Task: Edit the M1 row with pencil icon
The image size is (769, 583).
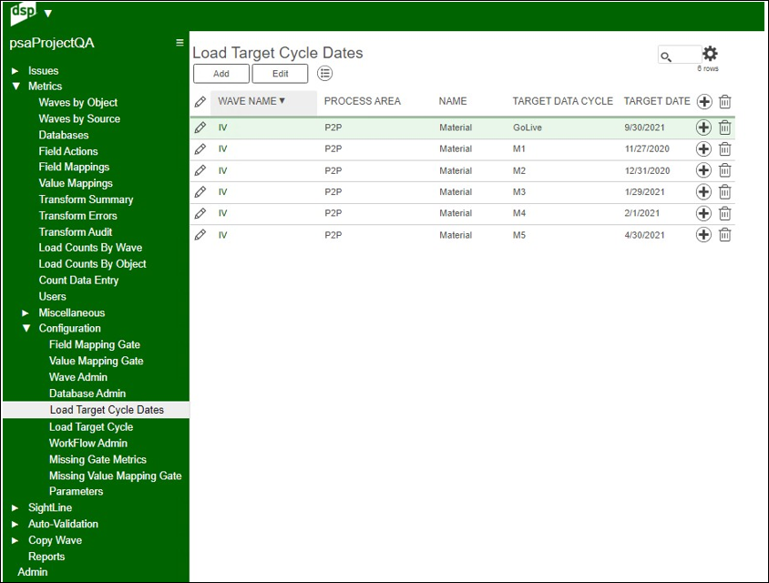Action: (x=200, y=149)
